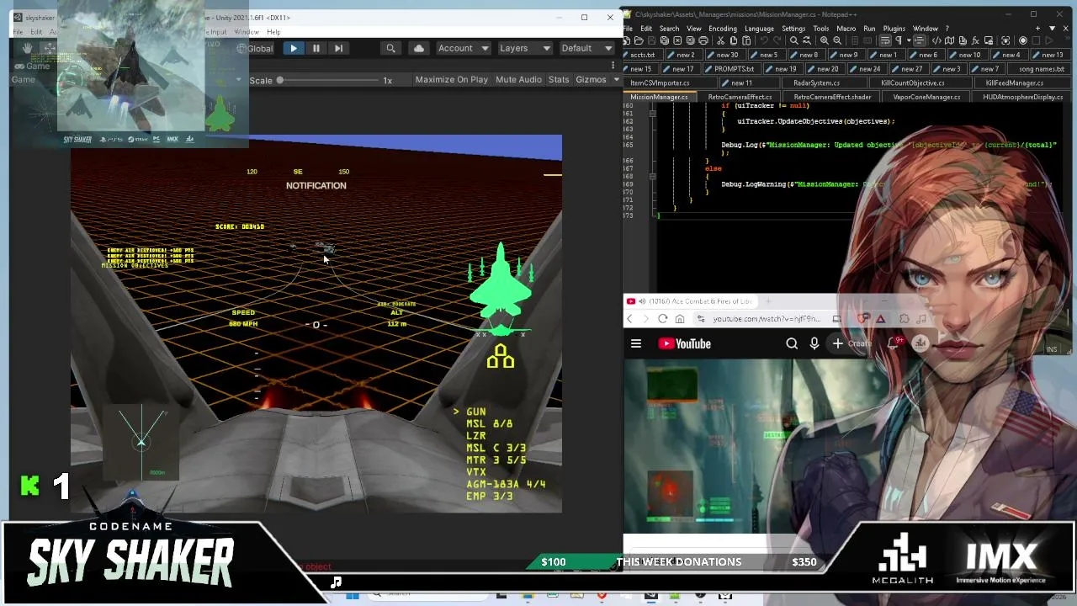Switch to RadarSystem.cs tab
Image resolution: width=1077 pixels, height=606 pixels.
click(816, 82)
